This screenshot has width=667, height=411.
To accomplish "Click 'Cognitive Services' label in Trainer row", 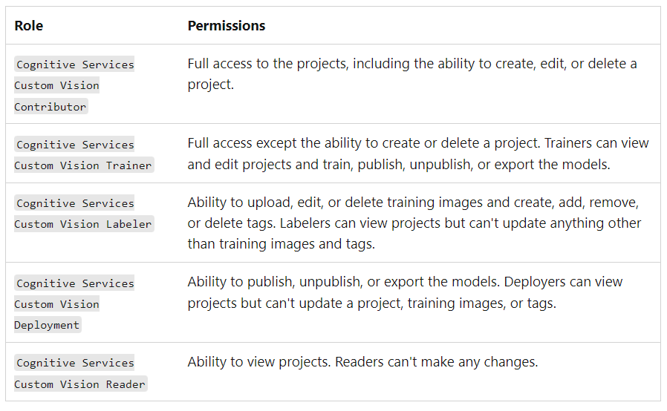I will tap(74, 144).
